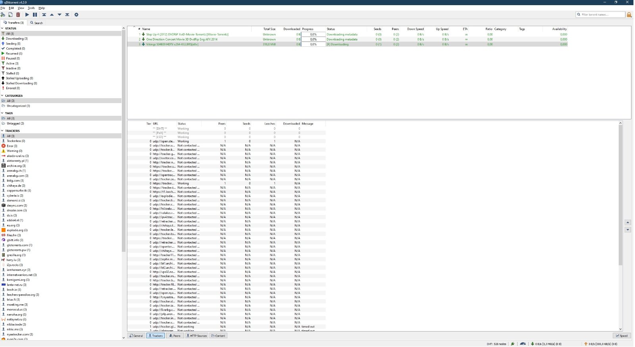Filter by Resumed (3) status

click(x=14, y=54)
